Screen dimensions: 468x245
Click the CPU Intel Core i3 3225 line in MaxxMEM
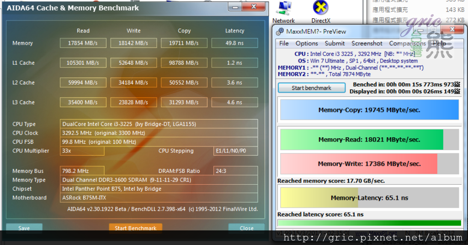[354, 54]
